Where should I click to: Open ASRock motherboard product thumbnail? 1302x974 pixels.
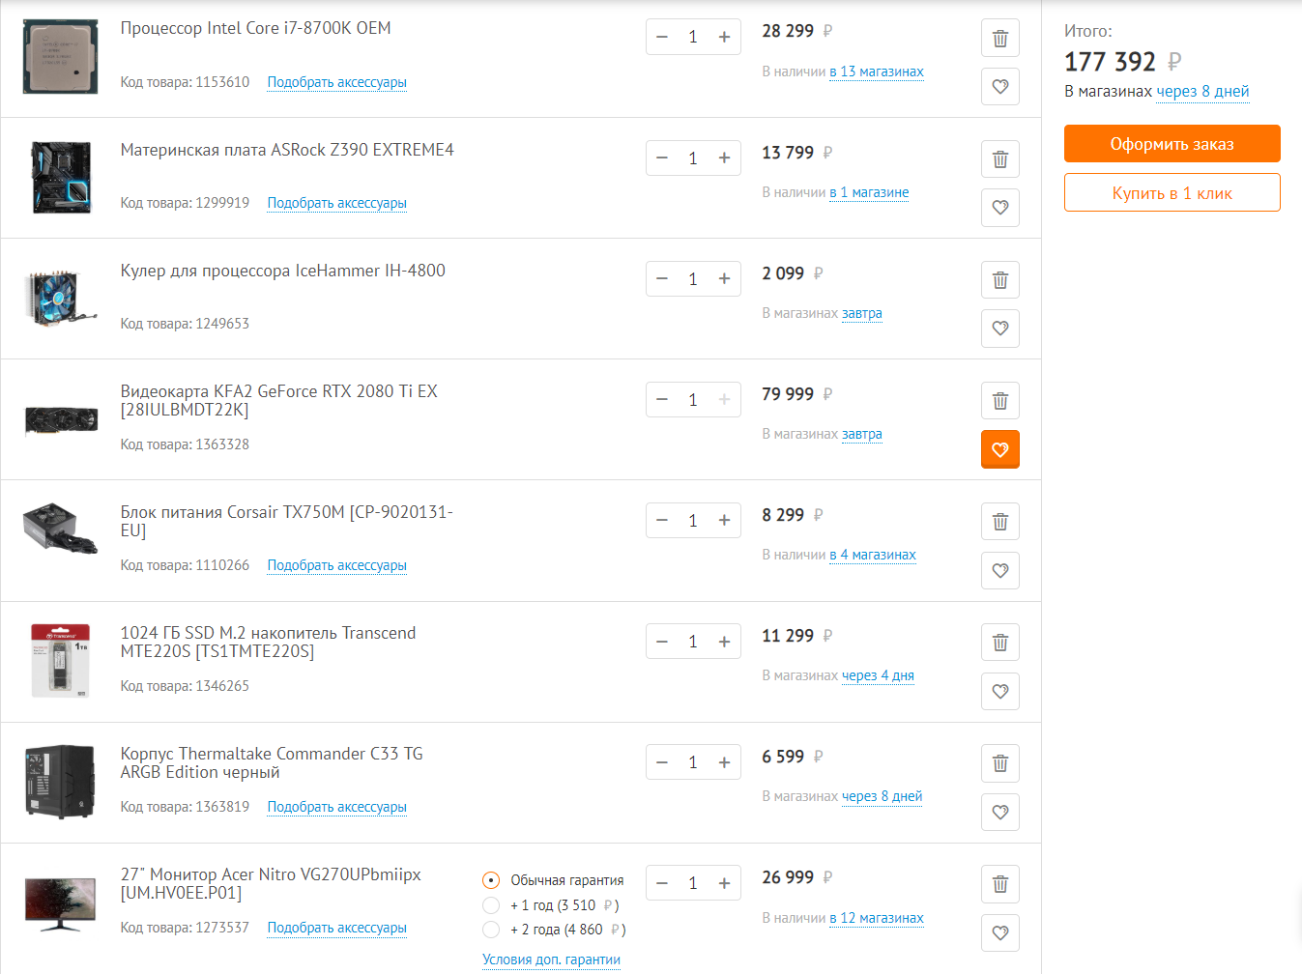click(61, 177)
